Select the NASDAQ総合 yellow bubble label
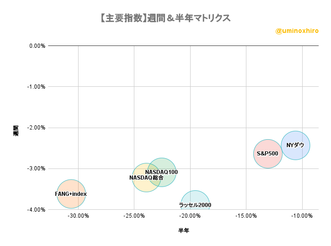Viewport: 331px width, 246px height. pos(146,178)
